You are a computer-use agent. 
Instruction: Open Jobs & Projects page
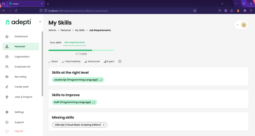pyautogui.click(x=21, y=97)
